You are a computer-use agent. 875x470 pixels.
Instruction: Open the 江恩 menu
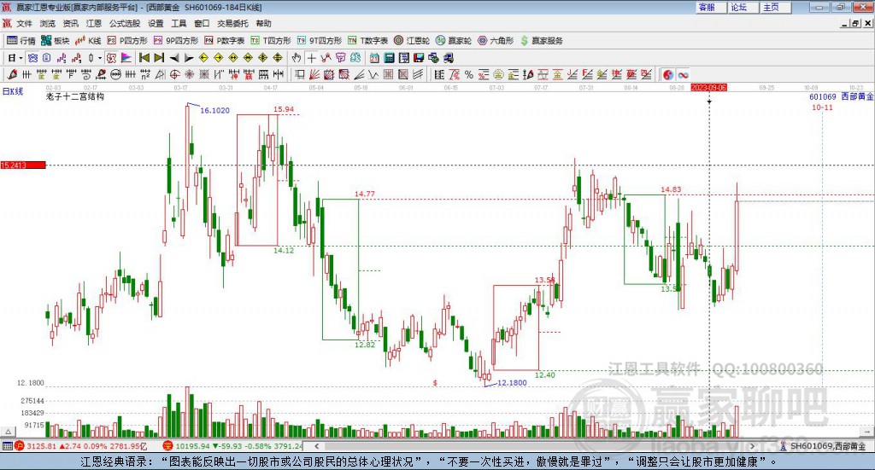coord(94,23)
